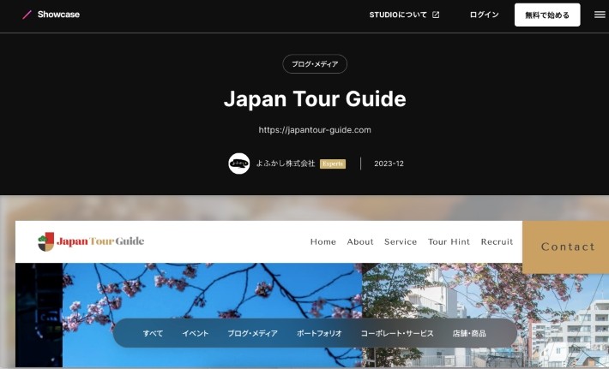The width and height of the screenshot is (609, 369).
Task: Open the よふかし株式会社 author name link
Action: (286, 164)
